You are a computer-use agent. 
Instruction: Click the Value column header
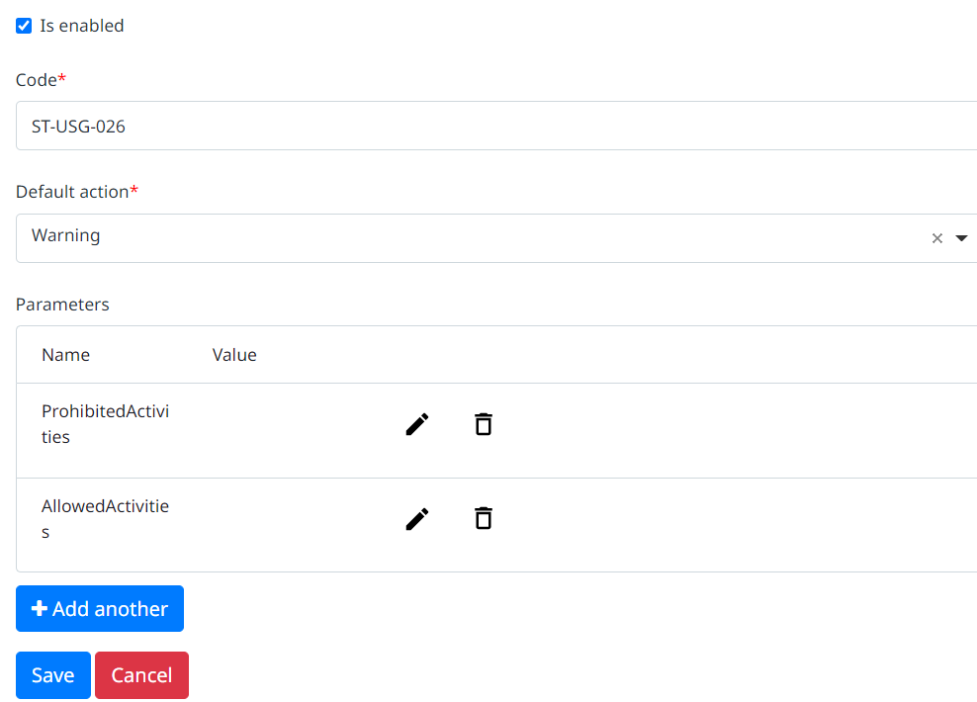coord(234,354)
